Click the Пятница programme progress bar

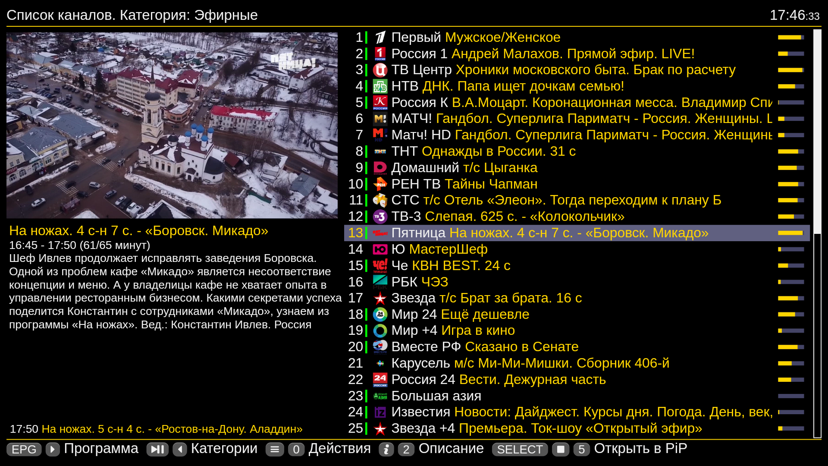791,233
